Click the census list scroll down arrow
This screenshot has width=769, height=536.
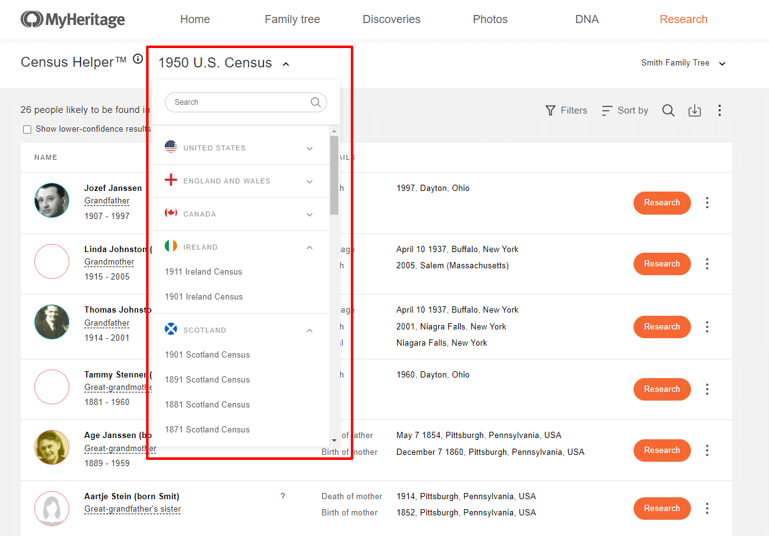click(x=335, y=441)
